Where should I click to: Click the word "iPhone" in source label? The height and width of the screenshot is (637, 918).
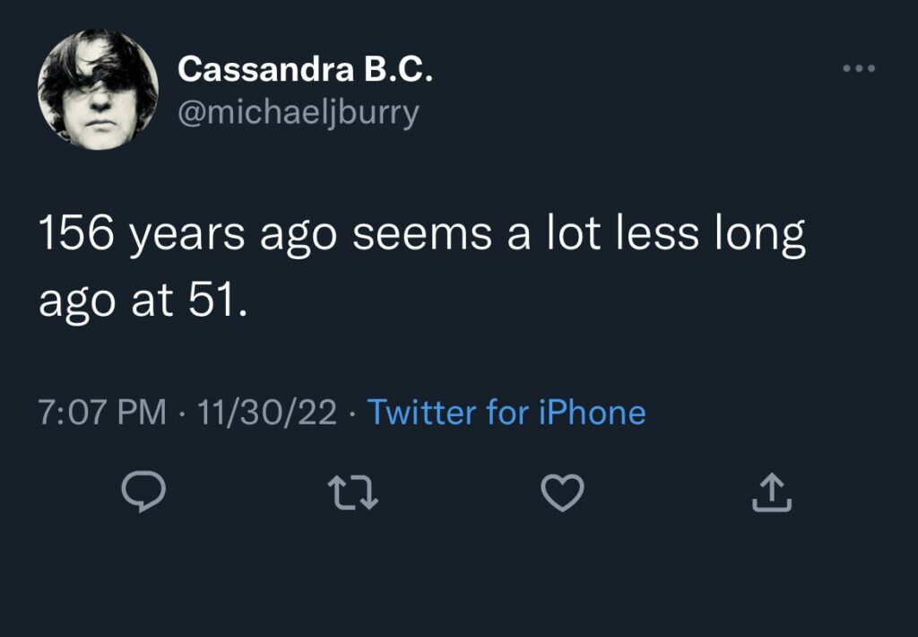coord(592,413)
